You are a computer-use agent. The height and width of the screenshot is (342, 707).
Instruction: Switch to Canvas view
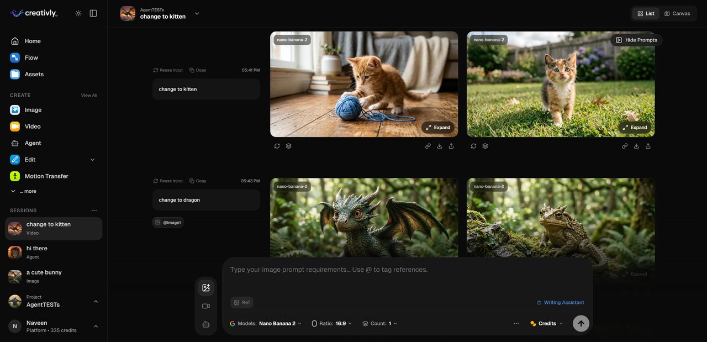[677, 13]
